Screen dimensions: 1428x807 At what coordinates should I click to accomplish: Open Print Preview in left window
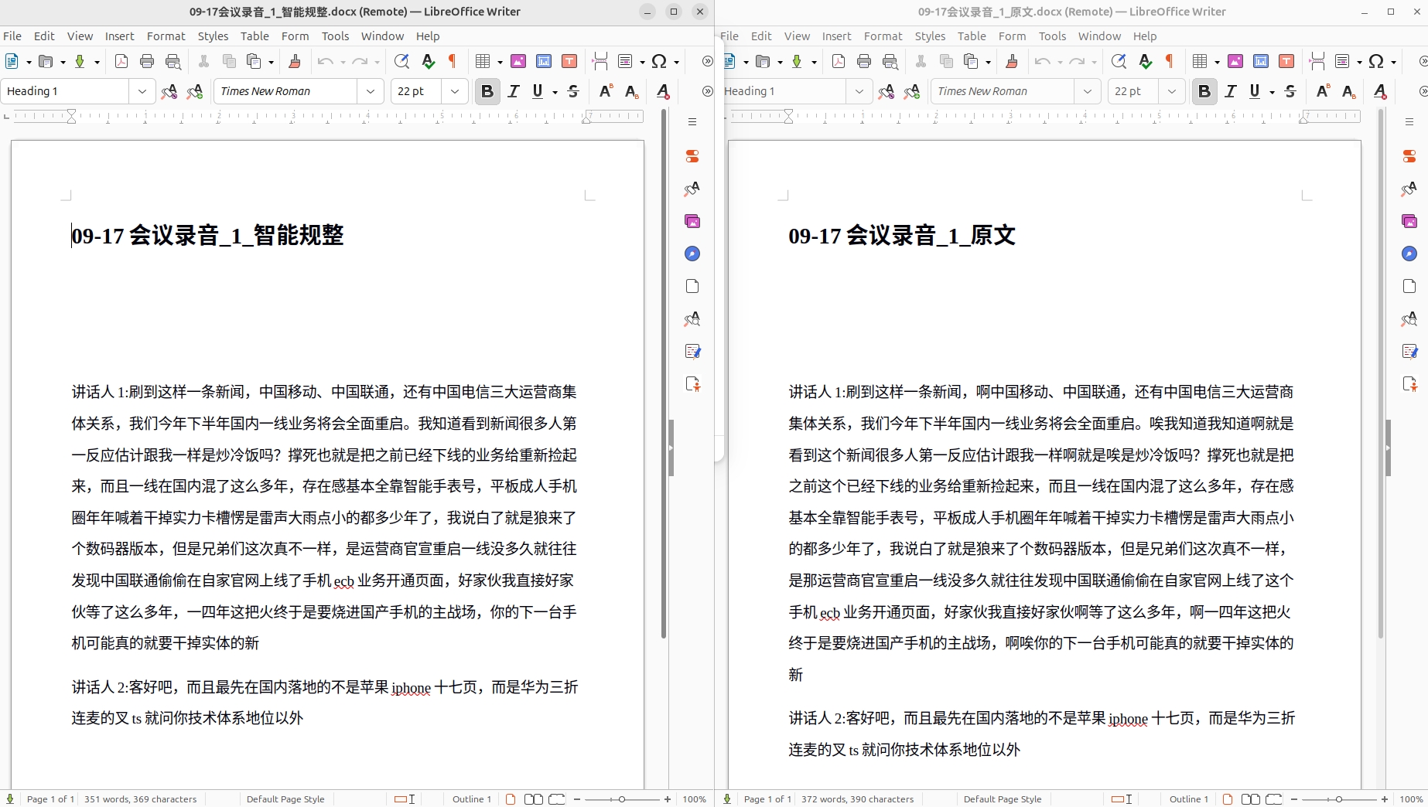point(173,62)
